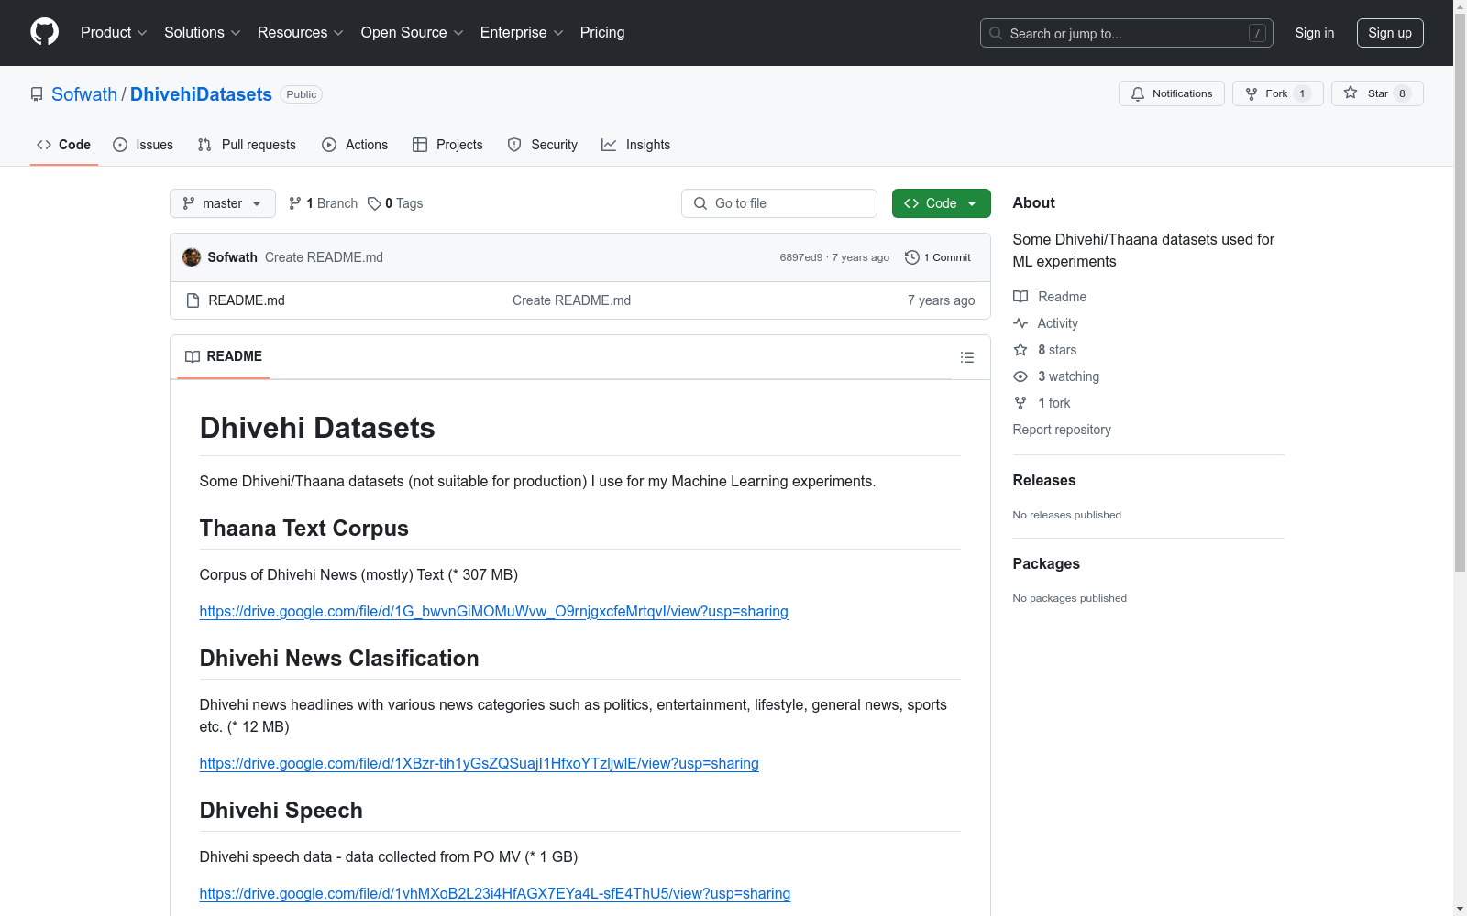This screenshot has width=1467, height=916.
Task: Click Sofwath's avatar in the commit row
Action: pos(192,257)
